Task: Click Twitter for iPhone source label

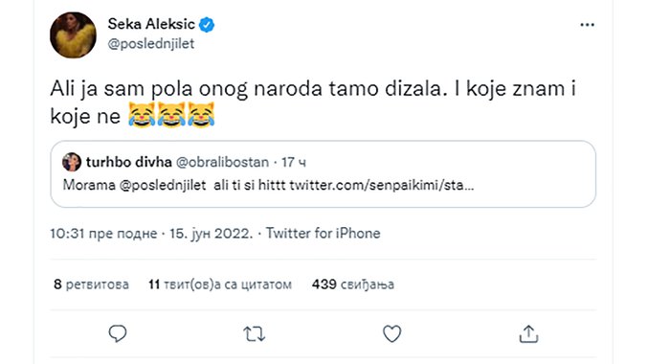Action: click(x=323, y=233)
